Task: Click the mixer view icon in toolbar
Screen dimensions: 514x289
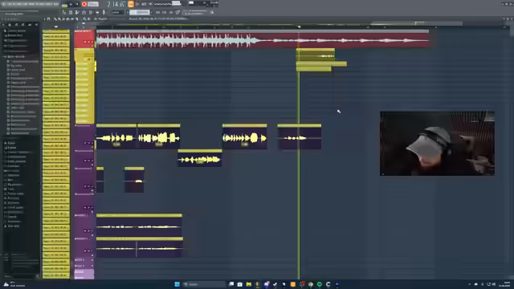Action: click(x=91, y=13)
